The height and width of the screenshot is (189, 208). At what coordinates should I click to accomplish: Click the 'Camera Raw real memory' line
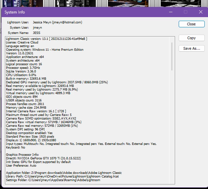pyautogui.click(x=42, y=126)
